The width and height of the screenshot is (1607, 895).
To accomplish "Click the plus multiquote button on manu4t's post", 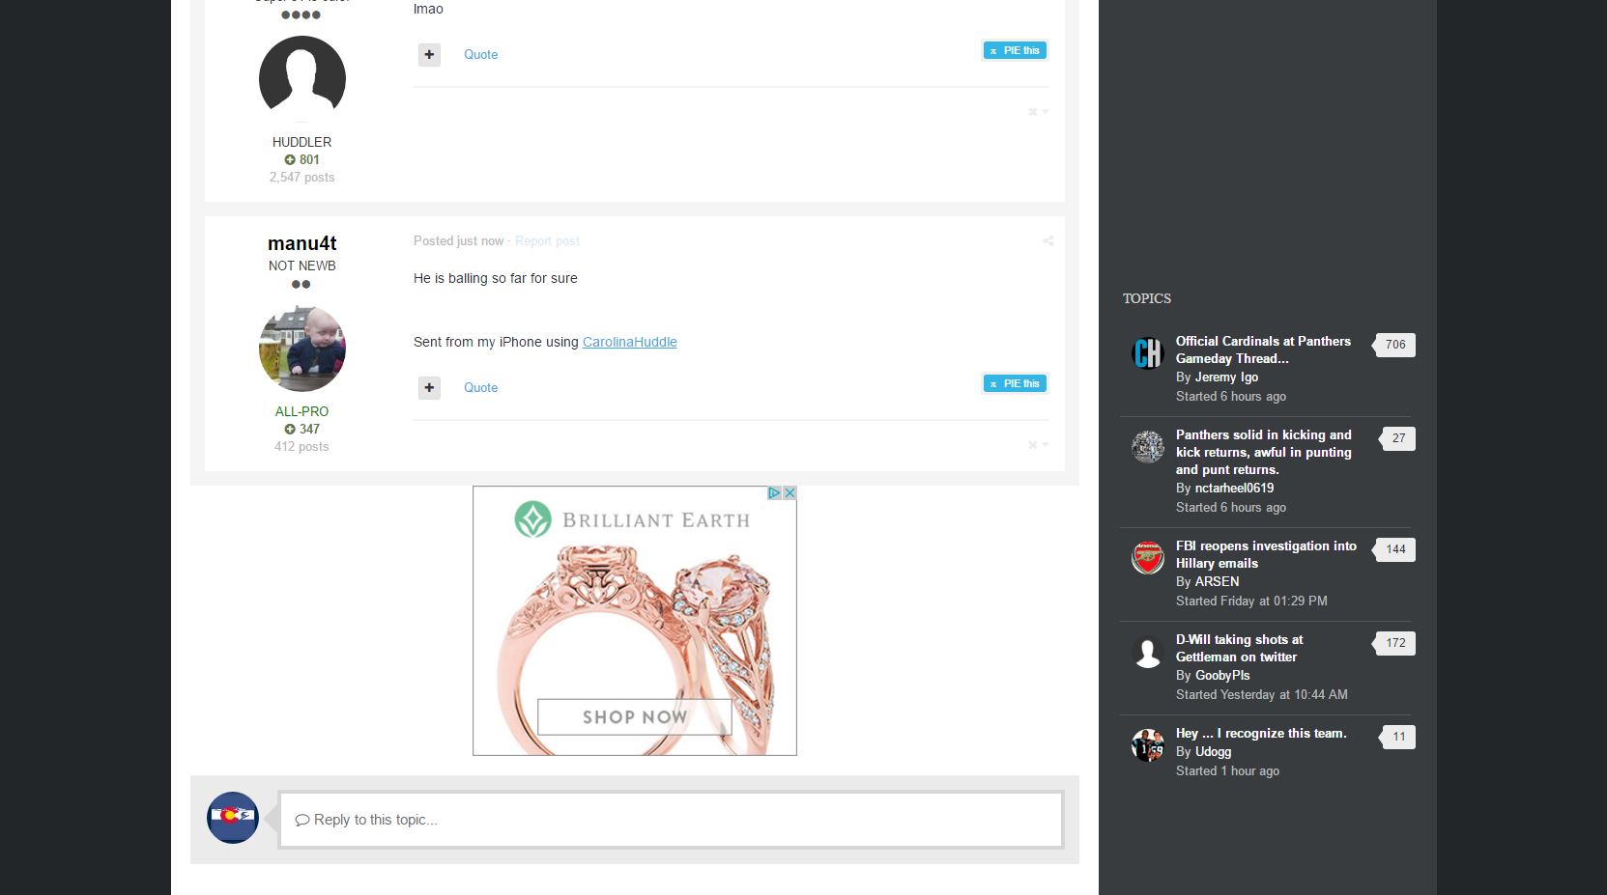I will click(429, 388).
